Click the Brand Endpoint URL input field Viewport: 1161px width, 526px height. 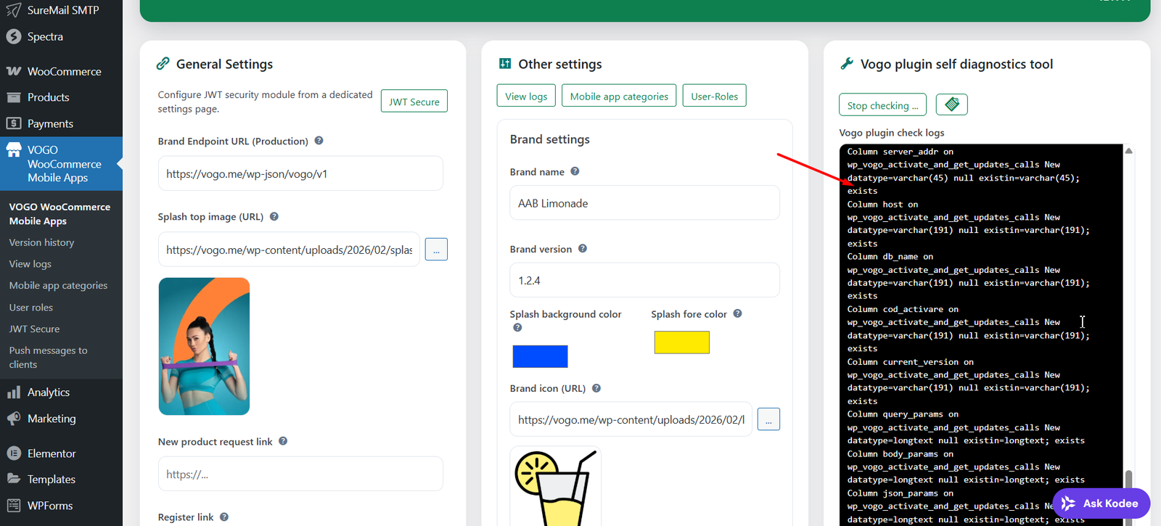(300, 173)
